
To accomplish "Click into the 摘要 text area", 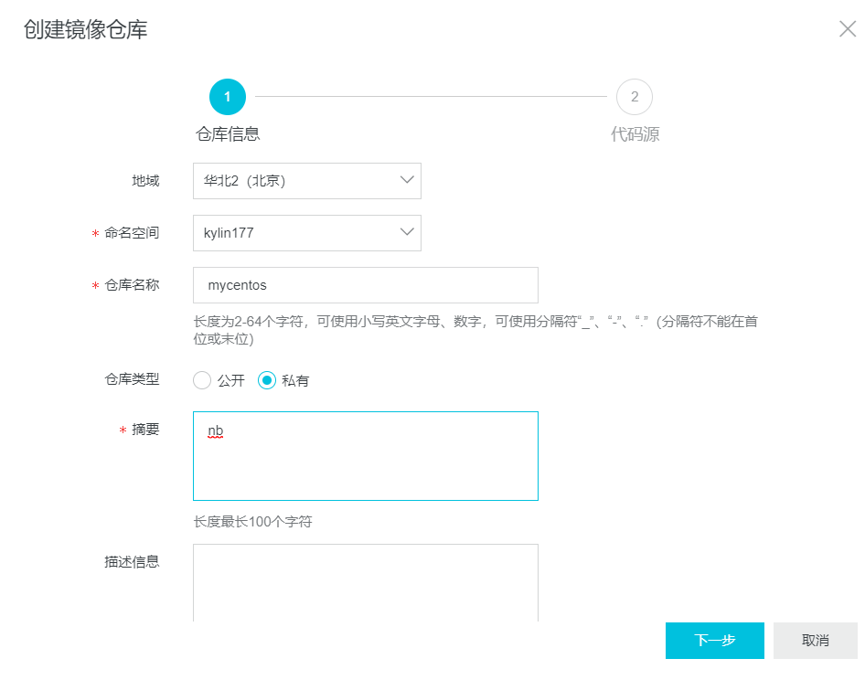I will point(365,456).
